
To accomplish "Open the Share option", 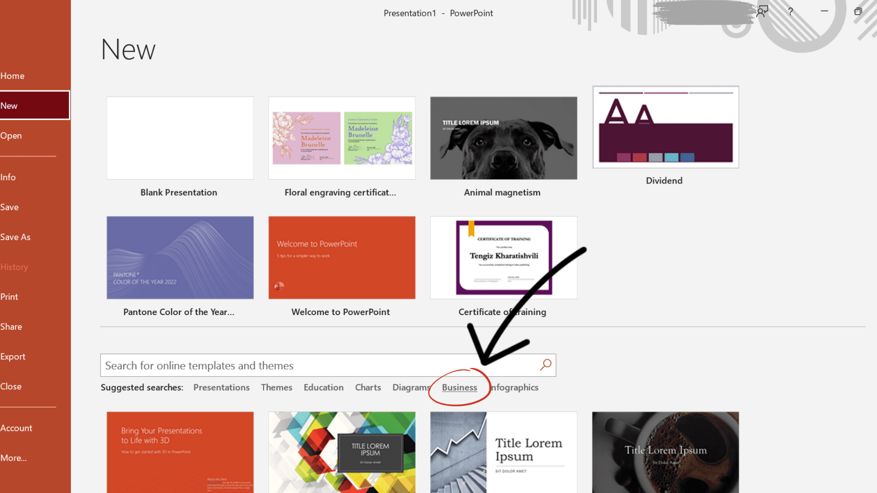I will (x=11, y=326).
